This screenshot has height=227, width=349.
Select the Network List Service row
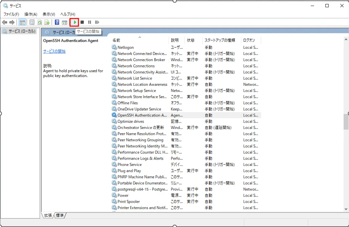click(186, 78)
